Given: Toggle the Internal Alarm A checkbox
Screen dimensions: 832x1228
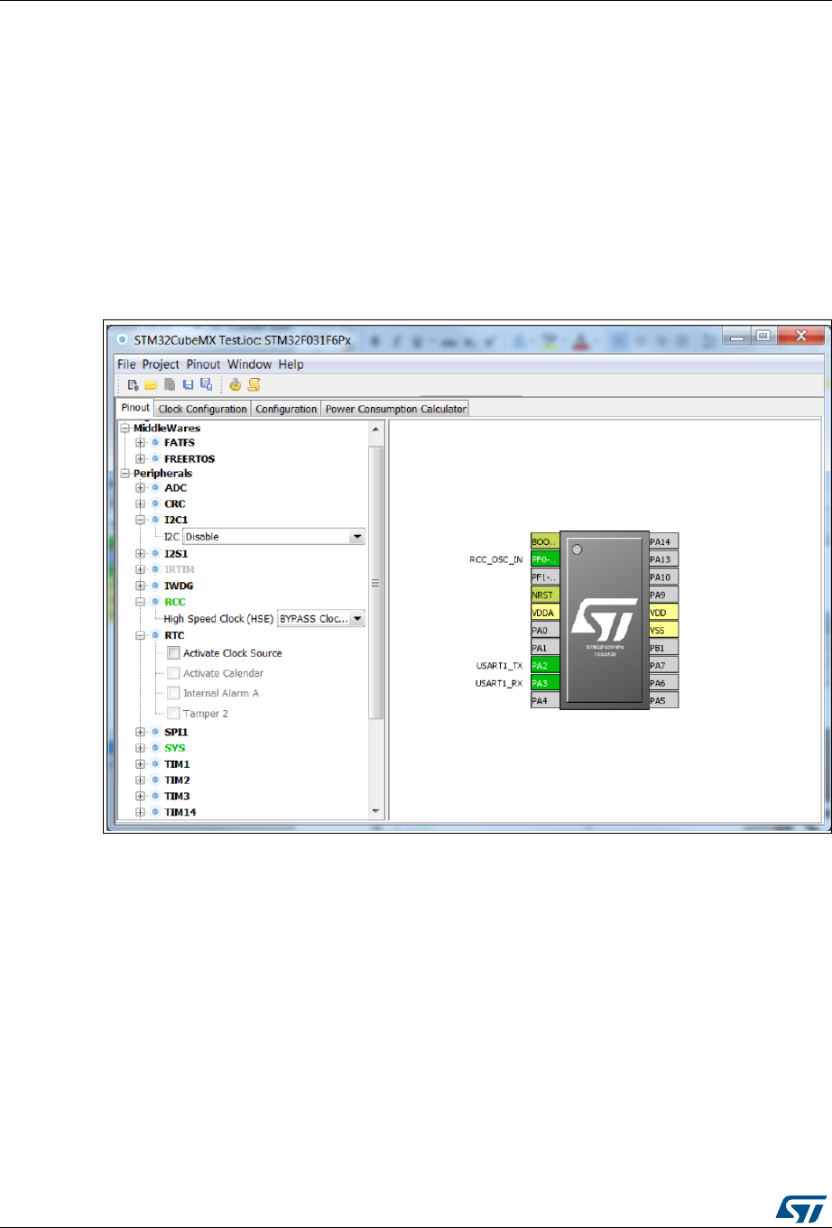Looking at the screenshot, I should (x=173, y=693).
